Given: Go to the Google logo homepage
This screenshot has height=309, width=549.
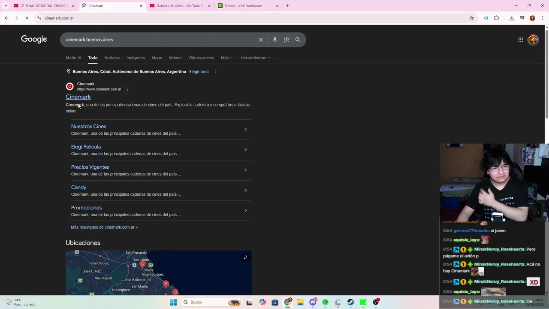Looking at the screenshot, I should (34, 39).
